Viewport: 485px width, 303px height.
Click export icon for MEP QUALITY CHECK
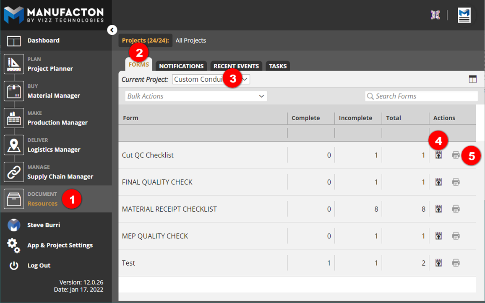click(x=438, y=236)
